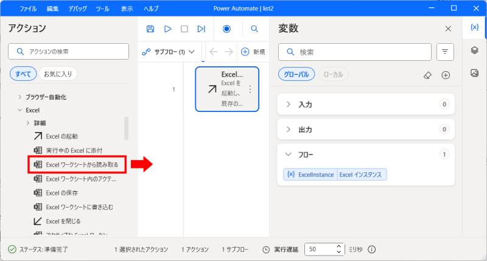Close the 変数 panel
This screenshot has width=487, height=261.
(448, 29)
